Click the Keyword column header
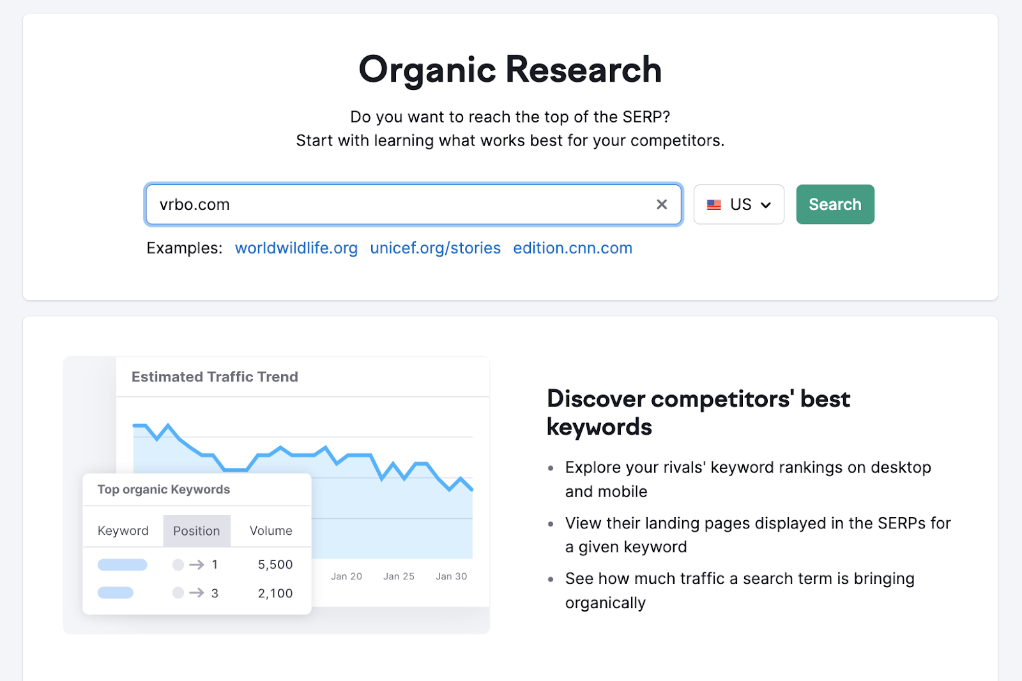 click(x=123, y=531)
